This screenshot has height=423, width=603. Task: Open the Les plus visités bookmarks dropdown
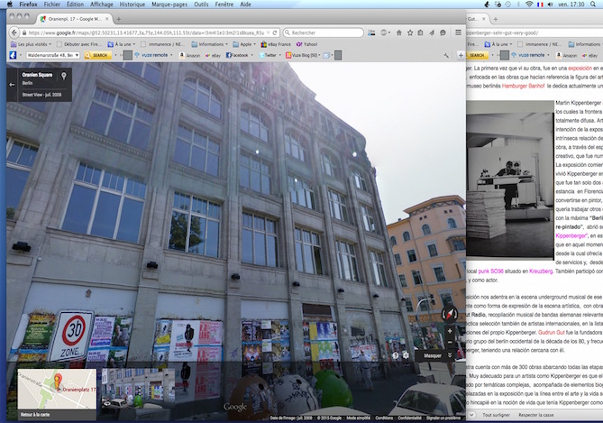point(31,44)
